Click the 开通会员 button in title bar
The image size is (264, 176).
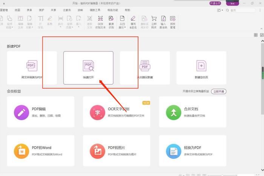(215, 3)
